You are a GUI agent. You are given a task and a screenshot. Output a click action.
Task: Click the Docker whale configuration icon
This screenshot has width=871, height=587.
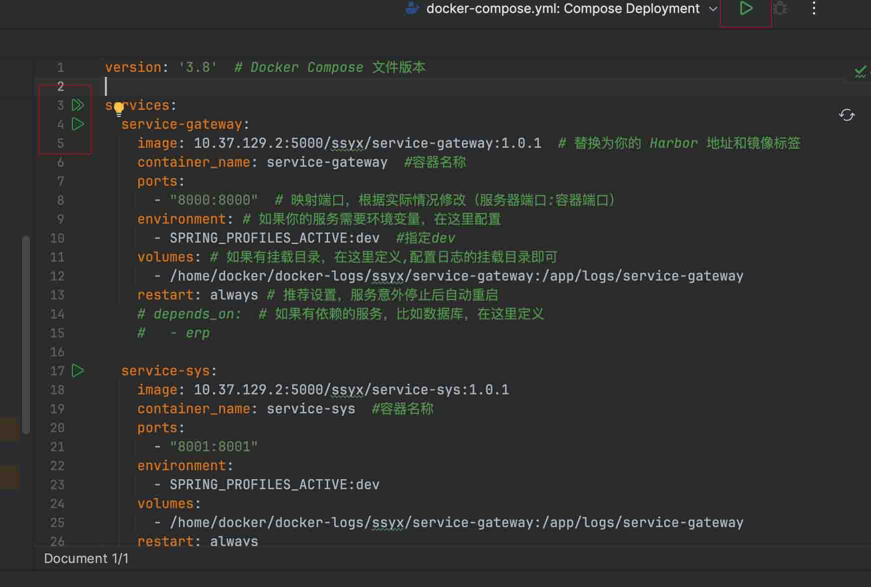[x=412, y=8]
